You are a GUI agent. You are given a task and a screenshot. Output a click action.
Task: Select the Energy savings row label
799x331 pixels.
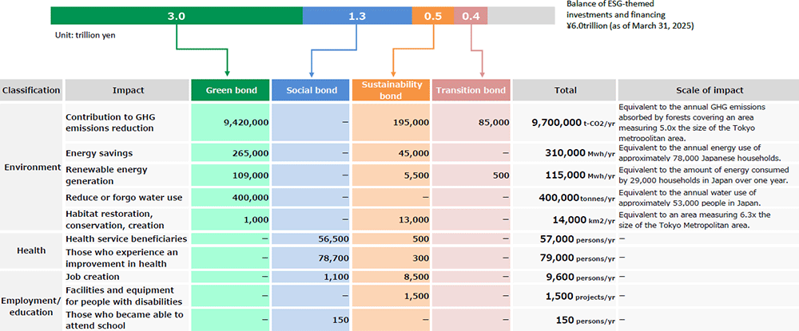(99, 152)
